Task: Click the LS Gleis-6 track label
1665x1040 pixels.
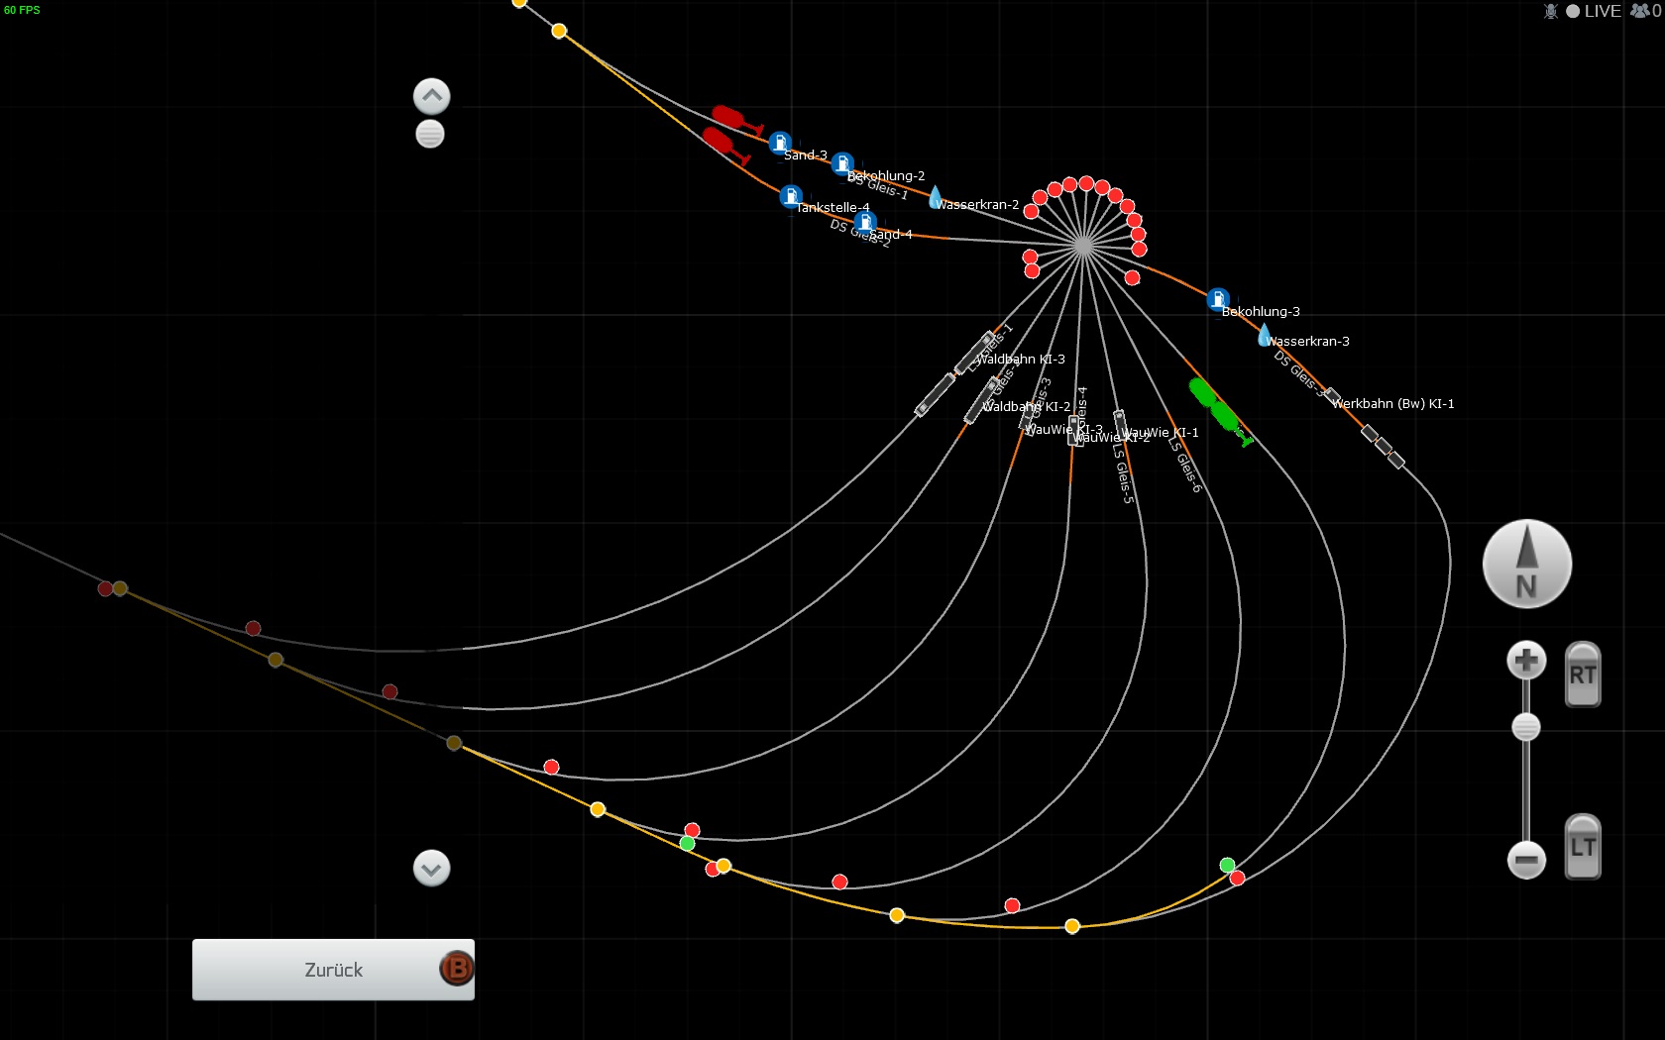Action: (1185, 465)
